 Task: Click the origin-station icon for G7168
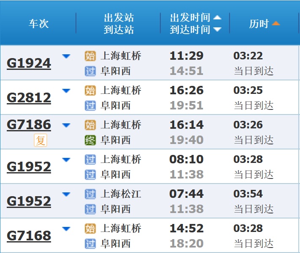90,229
